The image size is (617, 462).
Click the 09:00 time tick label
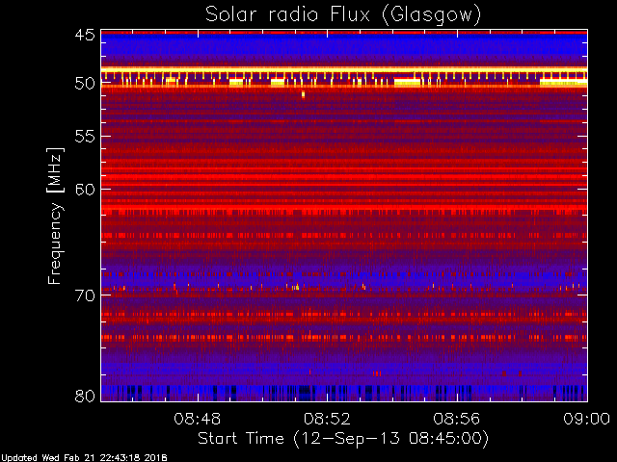(587, 419)
